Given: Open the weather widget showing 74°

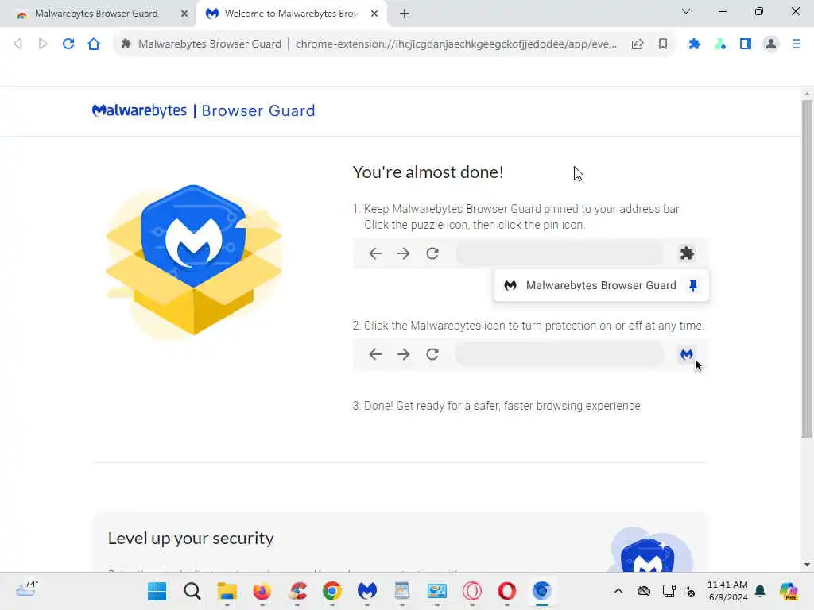Looking at the screenshot, I should click(x=26, y=589).
